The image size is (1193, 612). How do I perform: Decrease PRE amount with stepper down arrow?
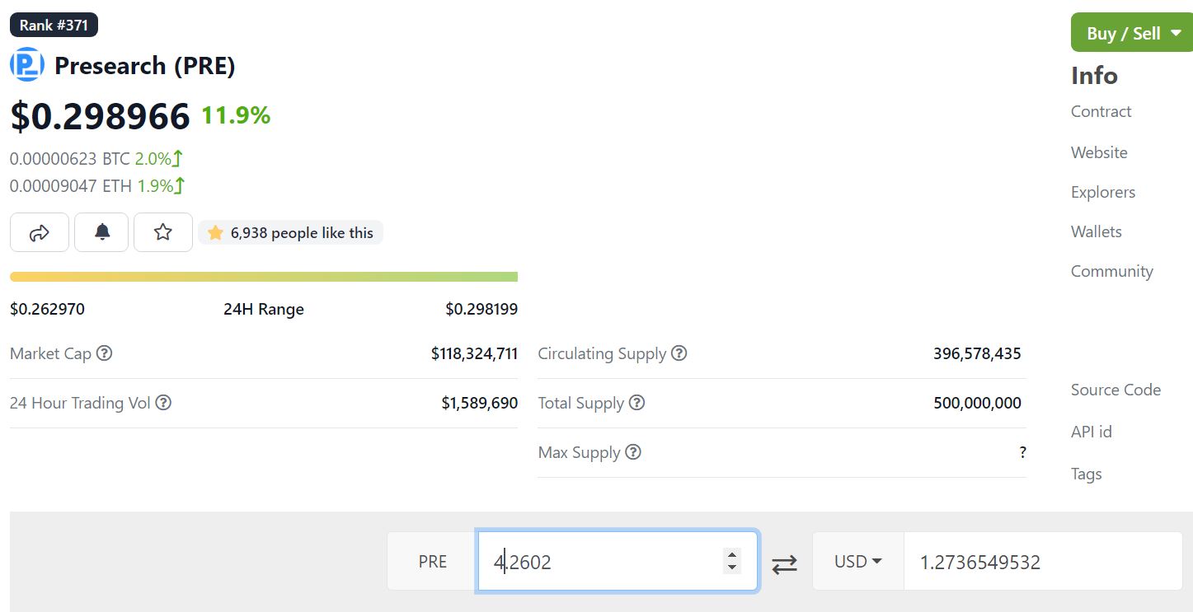[x=731, y=568]
